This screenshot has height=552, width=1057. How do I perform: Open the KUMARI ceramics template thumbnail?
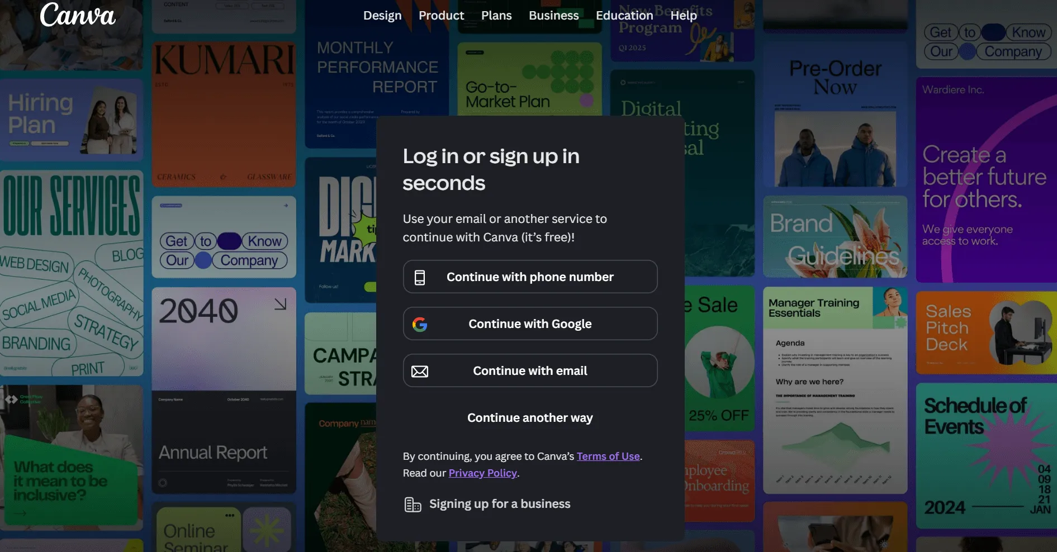[224, 115]
